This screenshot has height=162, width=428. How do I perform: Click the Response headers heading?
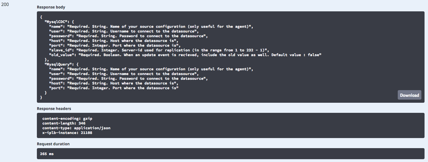point(54,108)
